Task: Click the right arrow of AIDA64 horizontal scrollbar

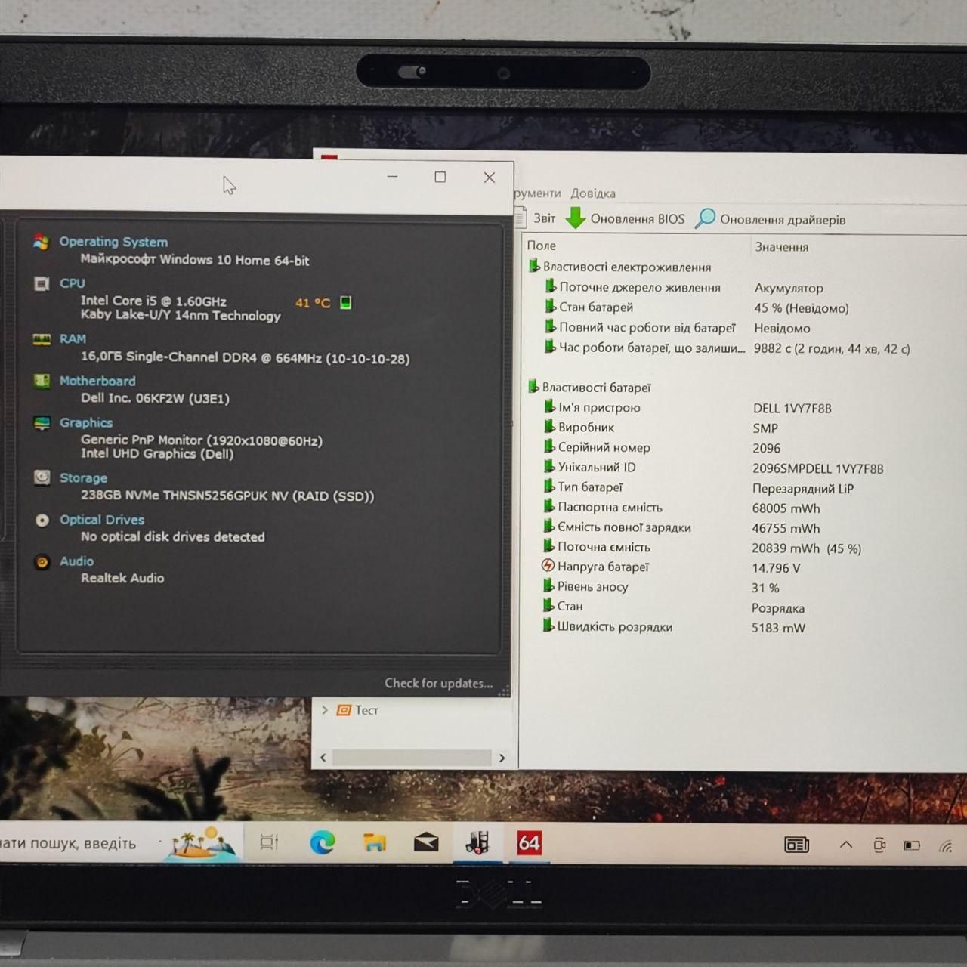Action: [502, 758]
